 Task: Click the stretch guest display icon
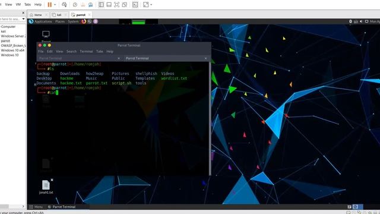tap(146, 5)
